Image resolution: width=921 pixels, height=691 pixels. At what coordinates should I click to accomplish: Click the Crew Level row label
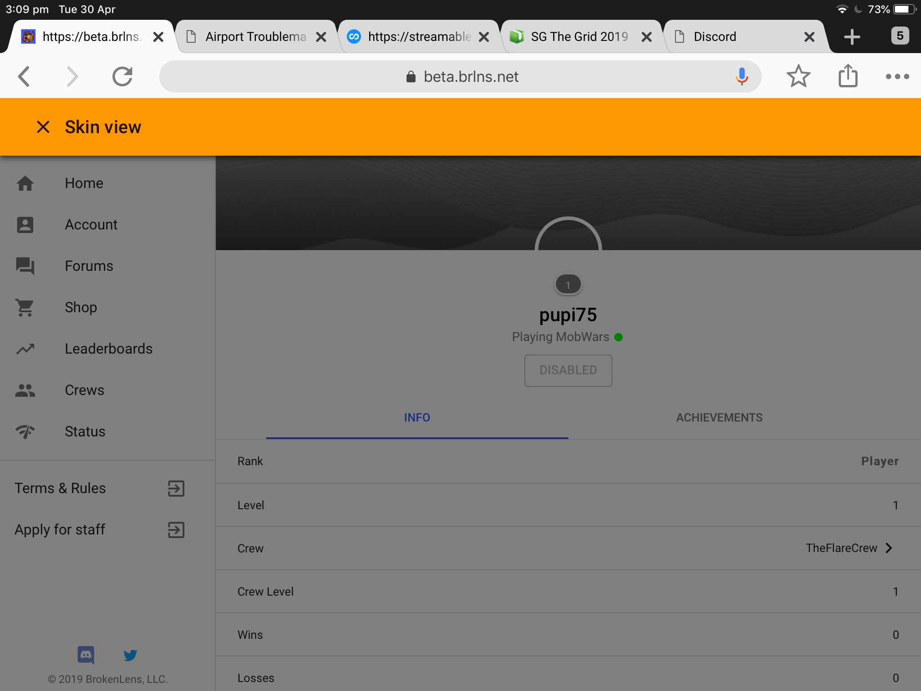(265, 592)
